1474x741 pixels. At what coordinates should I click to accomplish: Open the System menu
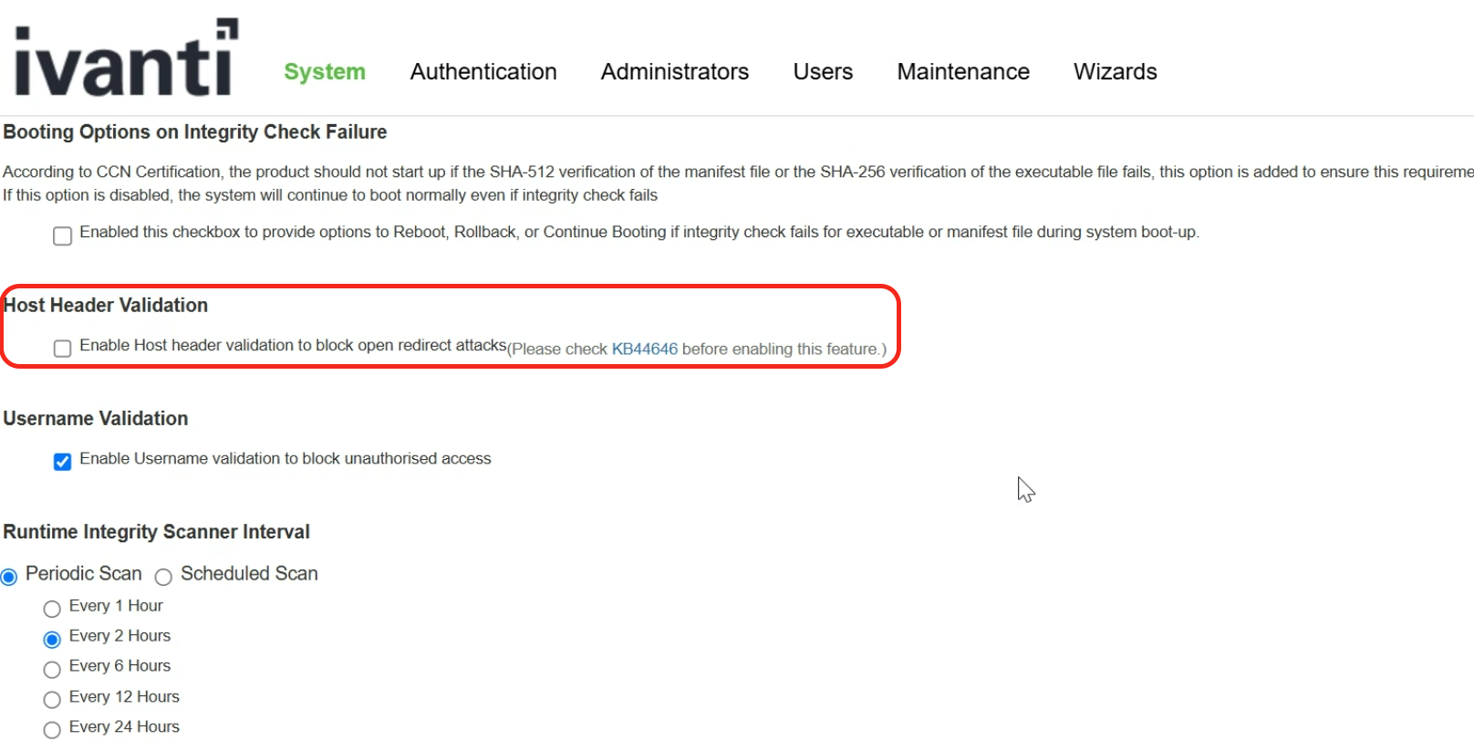coord(324,72)
